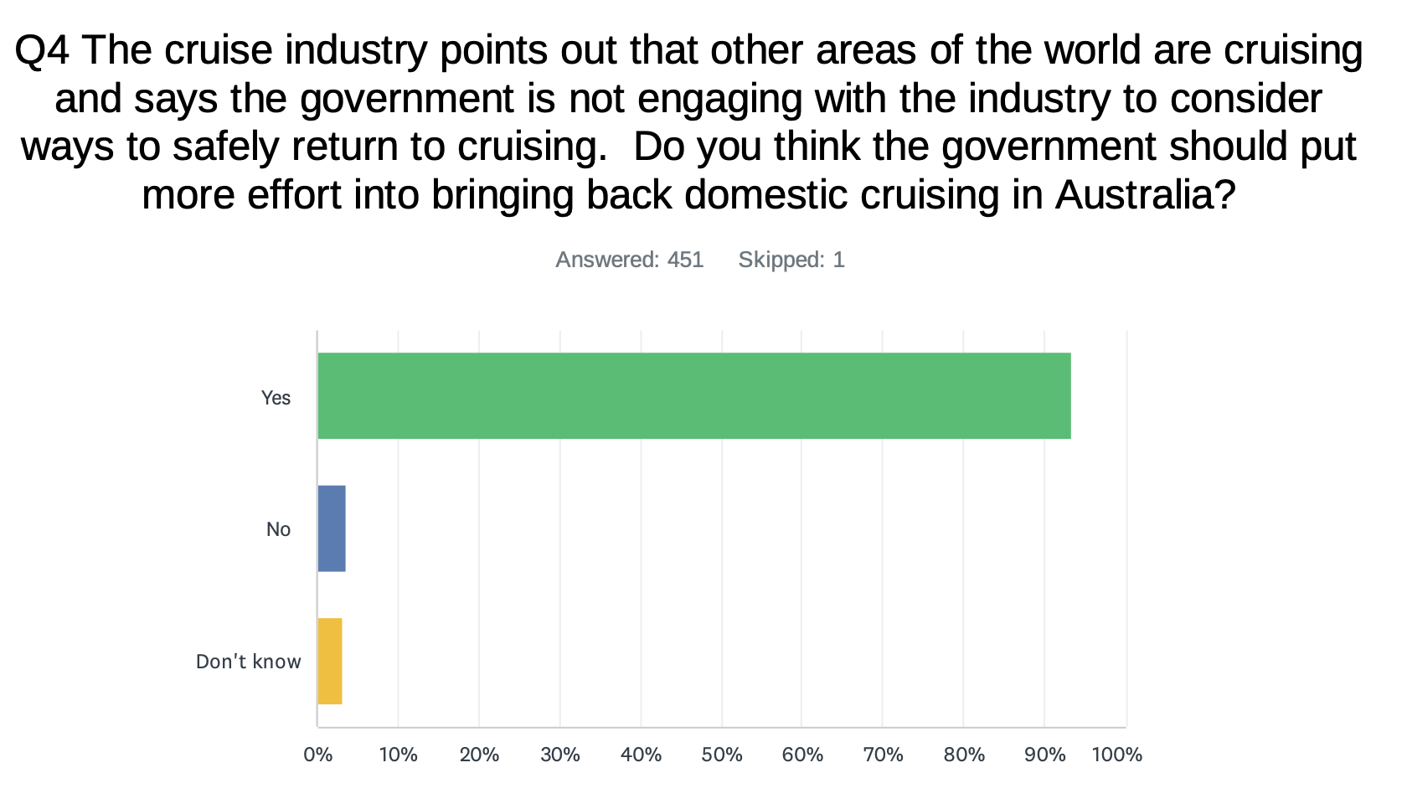1407x809 pixels.
Task: Click the 20% axis tick label
Action: [479, 755]
